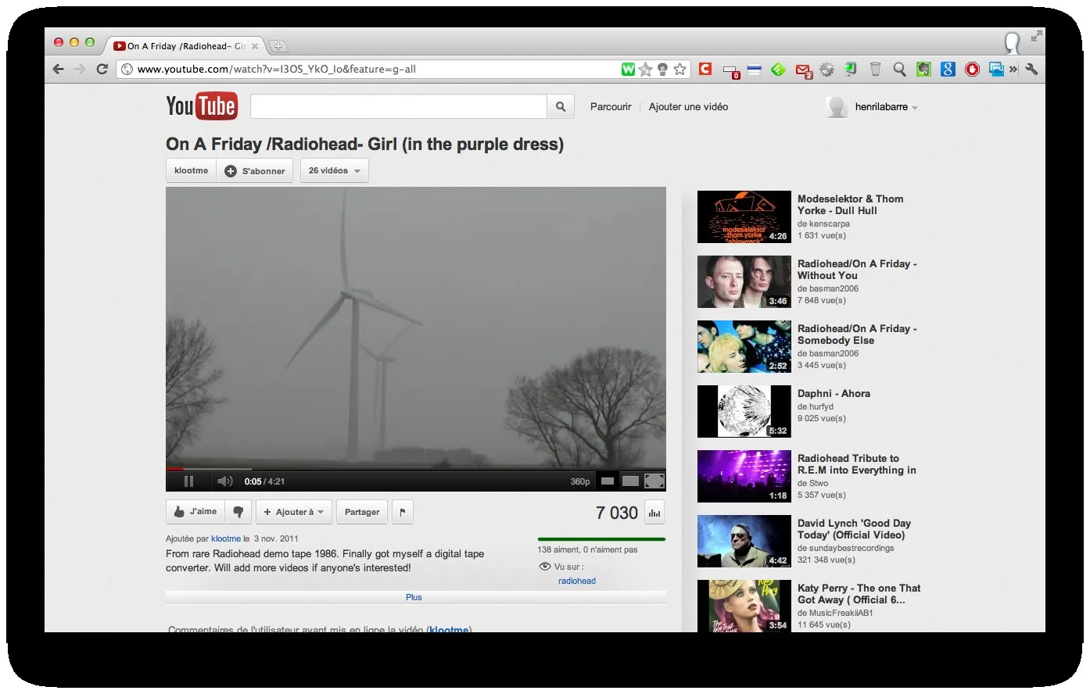Bookmark page with the star icon
Image resolution: width=1090 pixels, height=694 pixels.
pyautogui.click(x=680, y=70)
